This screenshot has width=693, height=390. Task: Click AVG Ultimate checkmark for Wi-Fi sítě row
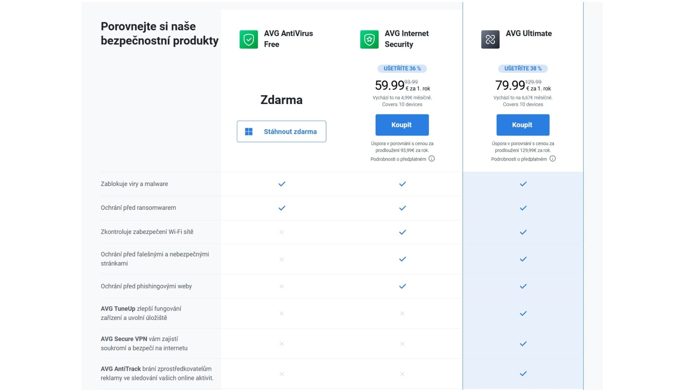click(x=523, y=232)
